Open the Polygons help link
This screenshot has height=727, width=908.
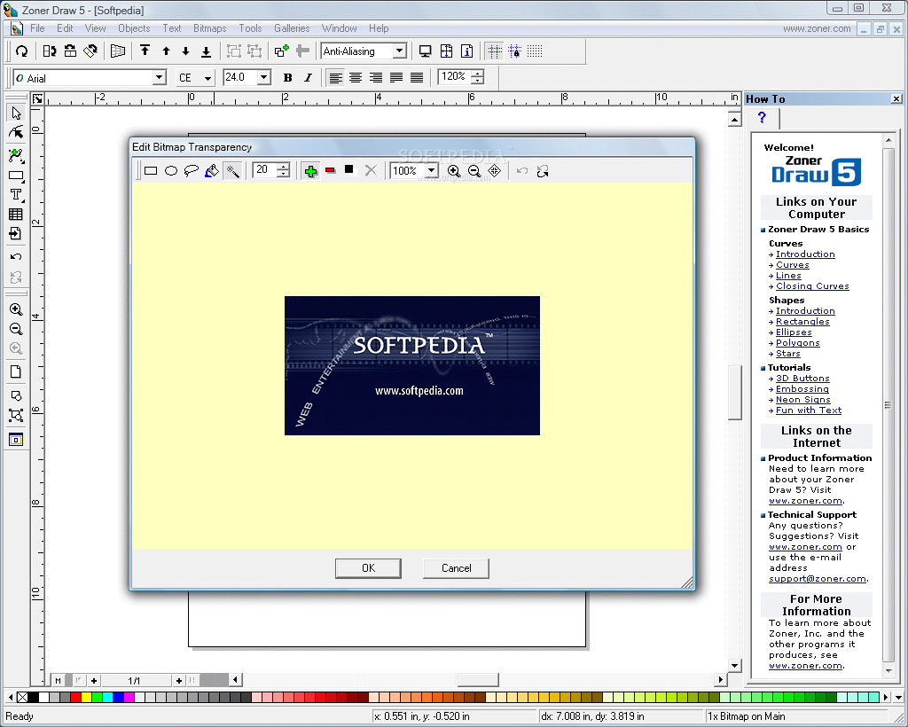[798, 342]
